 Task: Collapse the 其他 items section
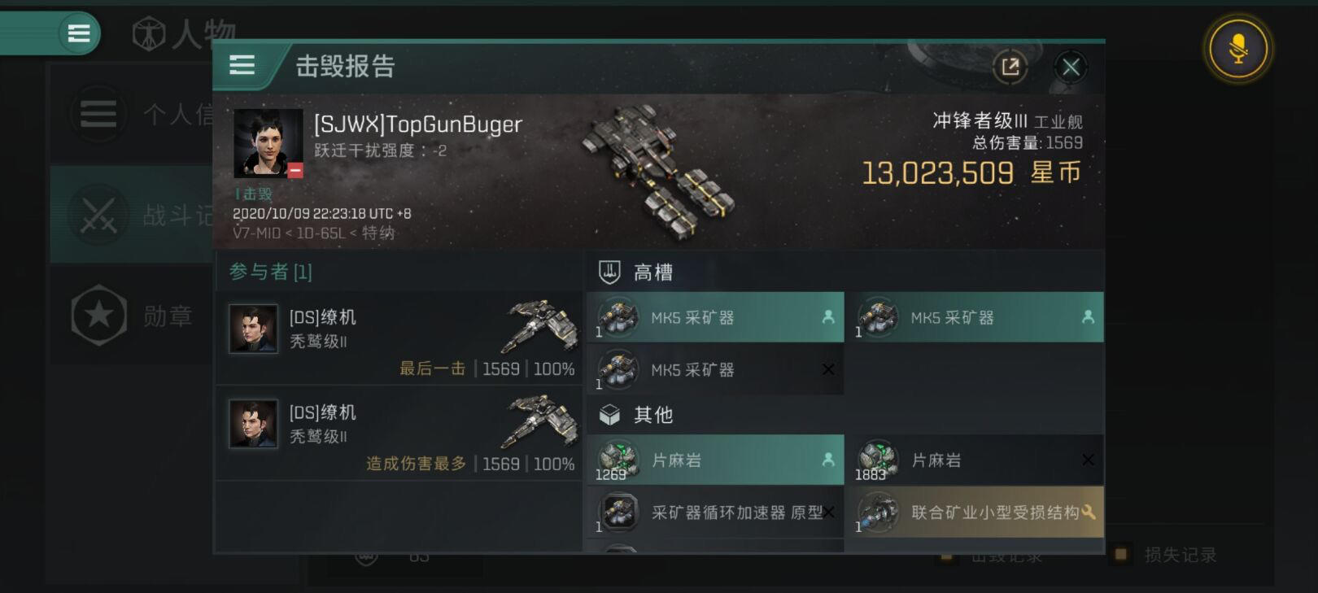[845, 415]
